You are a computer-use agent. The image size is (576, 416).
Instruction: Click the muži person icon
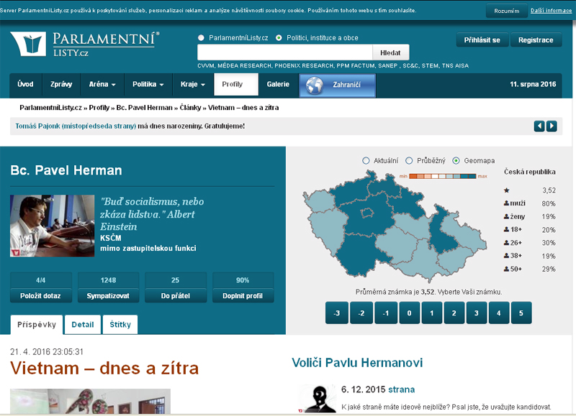coord(507,204)
